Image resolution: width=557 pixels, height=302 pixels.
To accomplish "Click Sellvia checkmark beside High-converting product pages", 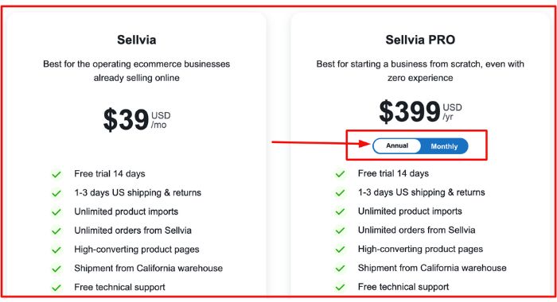I will click(56, 250).
